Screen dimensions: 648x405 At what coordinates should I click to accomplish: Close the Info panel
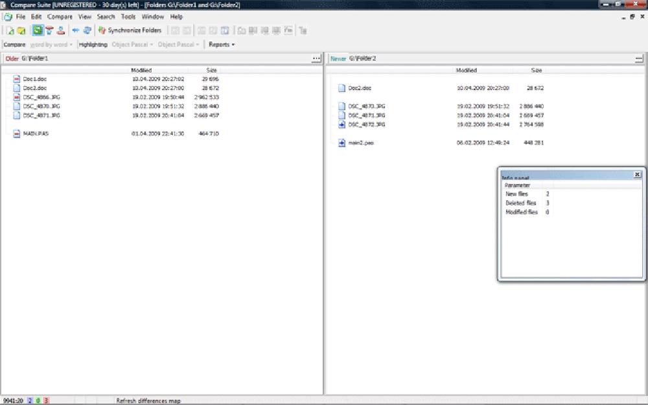637,174
